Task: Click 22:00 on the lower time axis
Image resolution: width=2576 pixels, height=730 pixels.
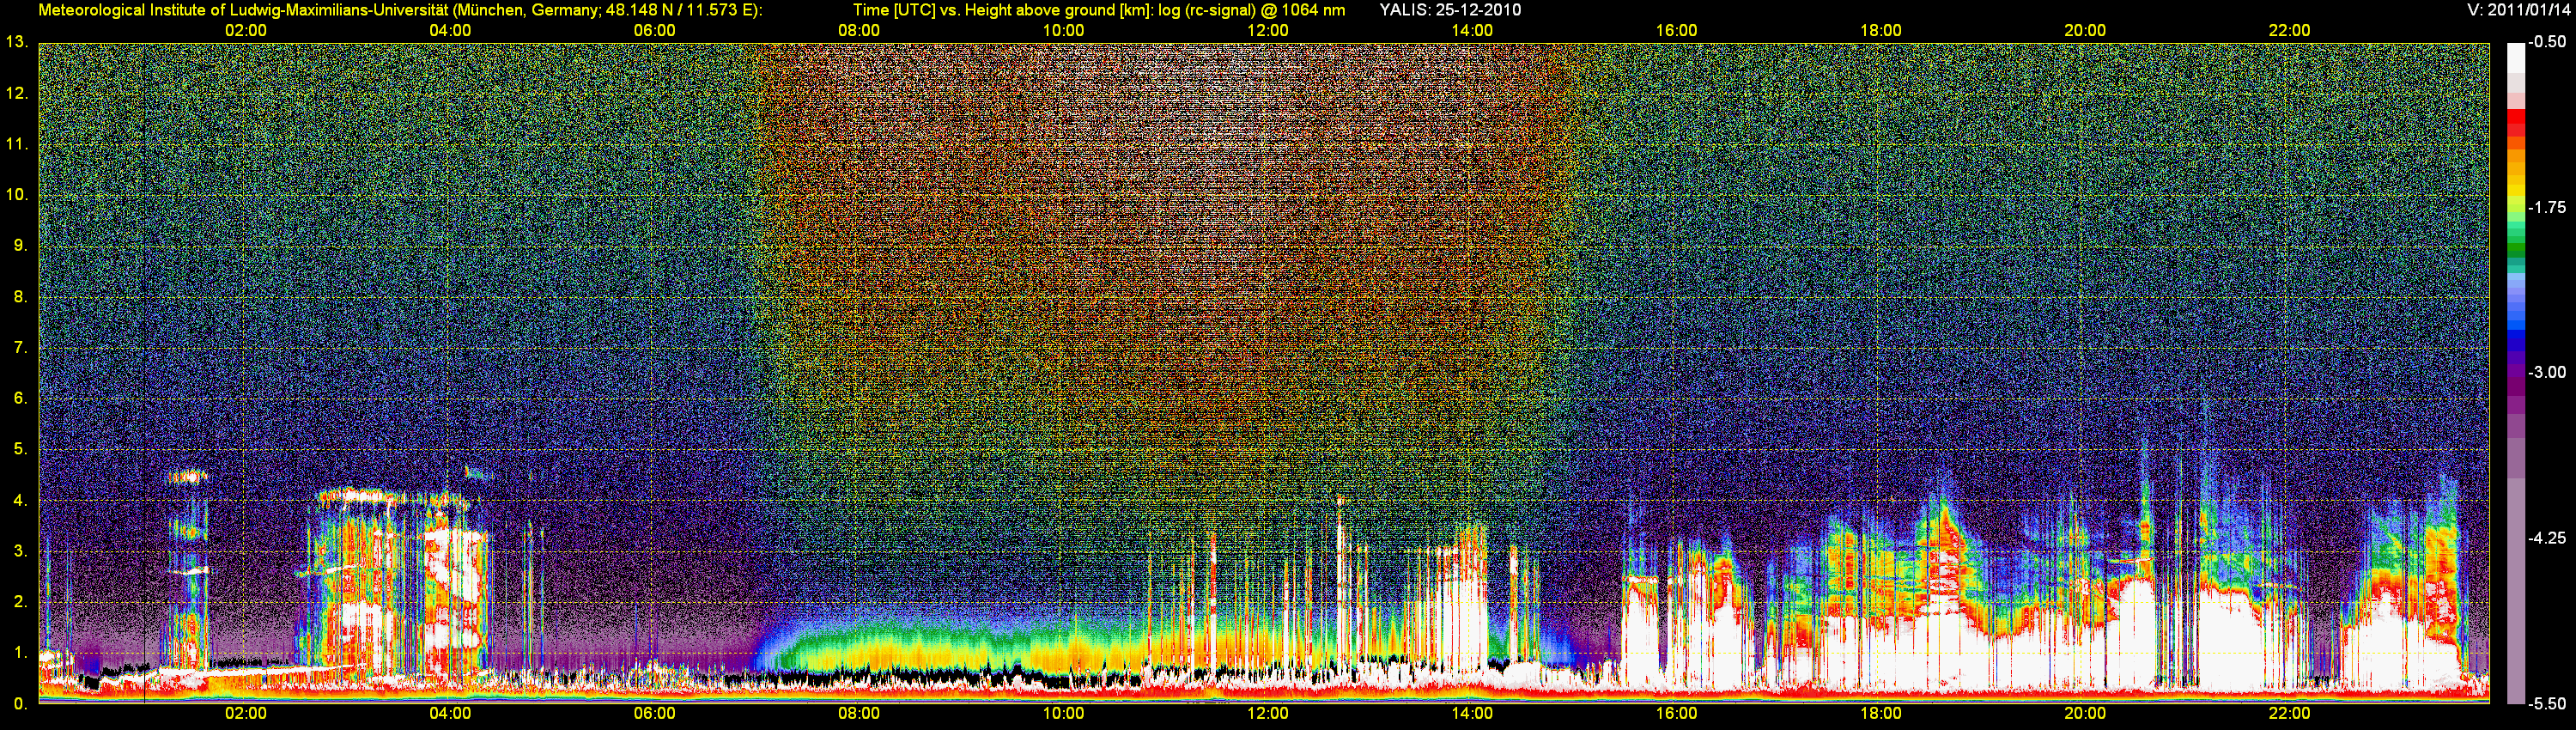Action: point(2290,713)
